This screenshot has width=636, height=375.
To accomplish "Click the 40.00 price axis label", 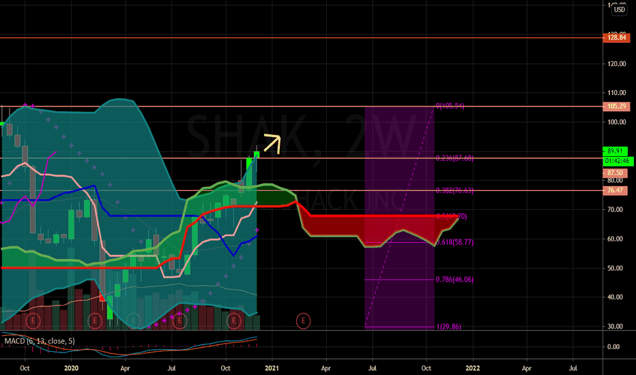I will (616, 297).
